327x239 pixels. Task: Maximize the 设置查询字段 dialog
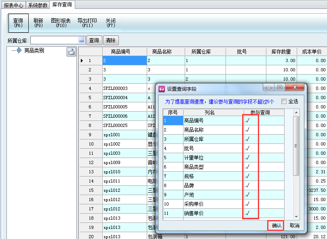[x=279, y=87]
